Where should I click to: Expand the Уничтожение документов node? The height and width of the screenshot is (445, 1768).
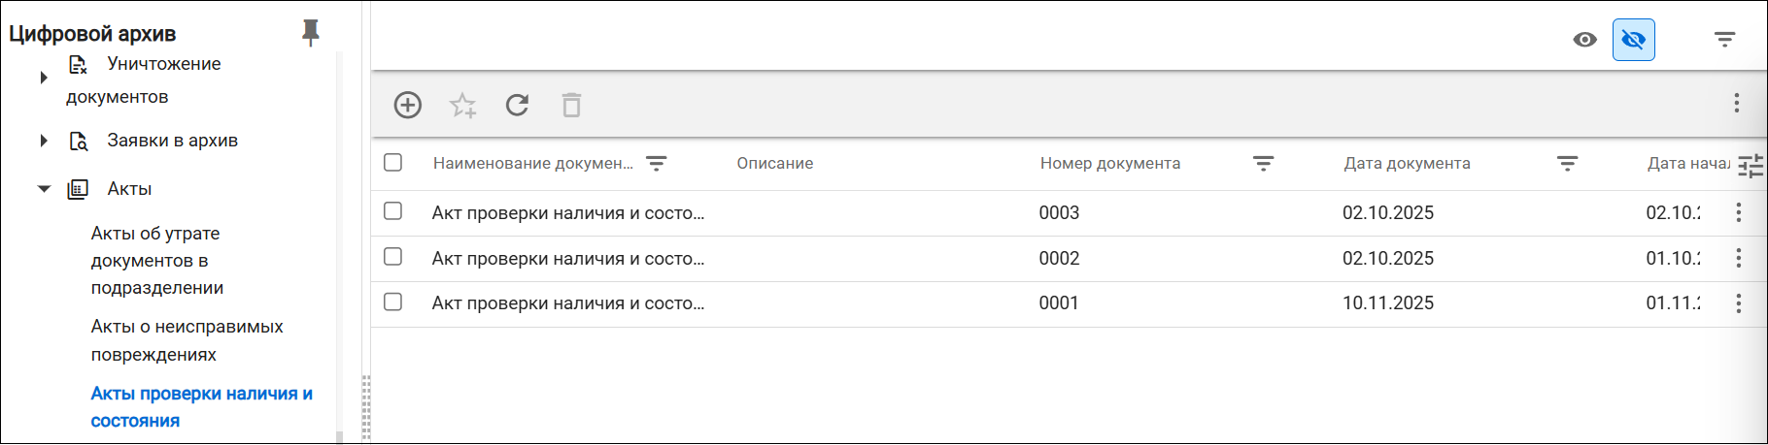(44, 78)
